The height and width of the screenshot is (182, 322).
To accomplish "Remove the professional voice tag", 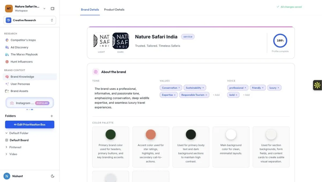I will [245, 88].
